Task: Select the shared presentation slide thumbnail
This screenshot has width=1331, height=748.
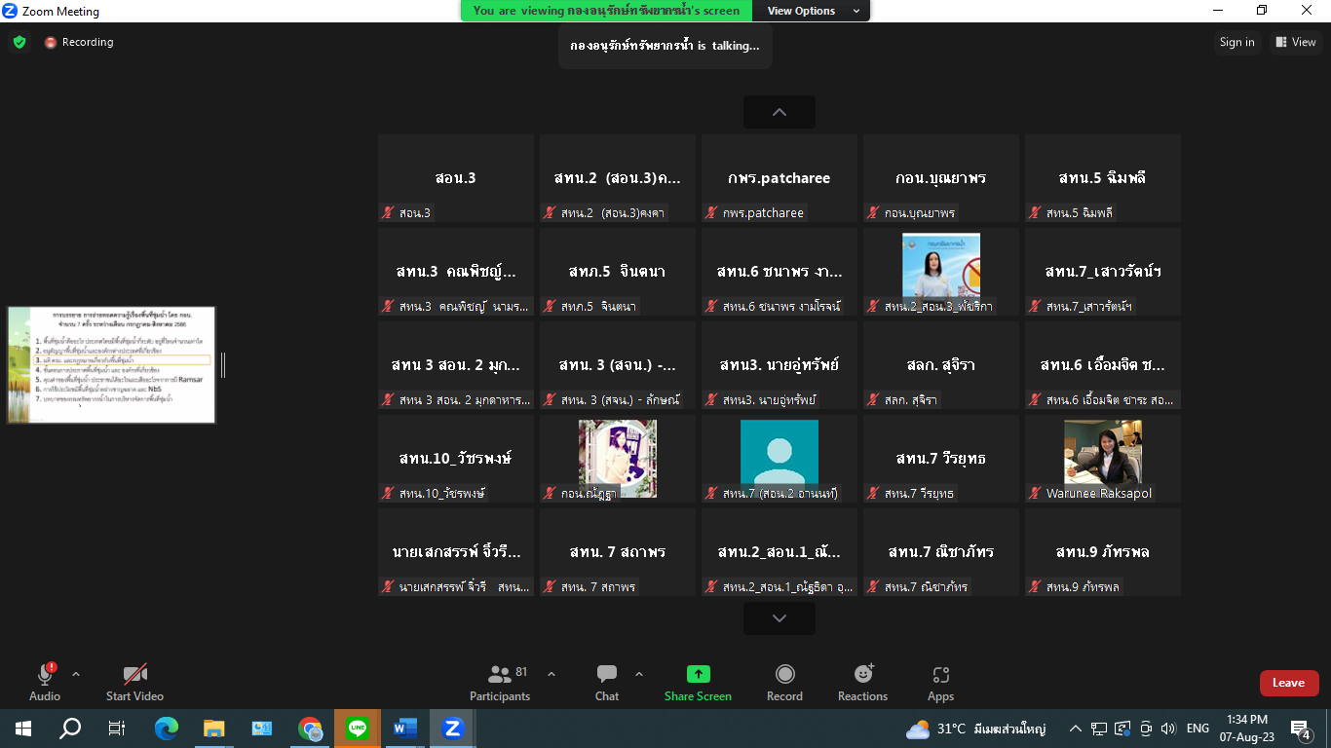Action: (x=111, y=365)
